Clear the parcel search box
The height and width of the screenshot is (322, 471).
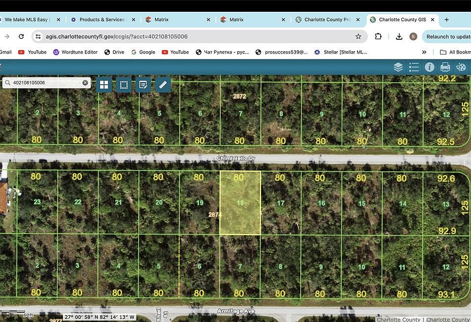85,82
